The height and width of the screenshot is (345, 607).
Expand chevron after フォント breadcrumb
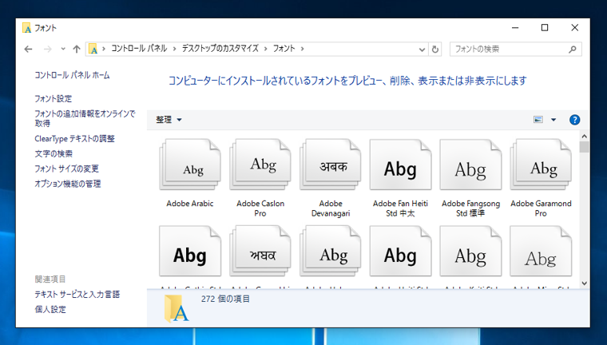pos(303,49)
